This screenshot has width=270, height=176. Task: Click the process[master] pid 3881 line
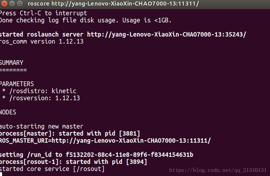[70, 134]
